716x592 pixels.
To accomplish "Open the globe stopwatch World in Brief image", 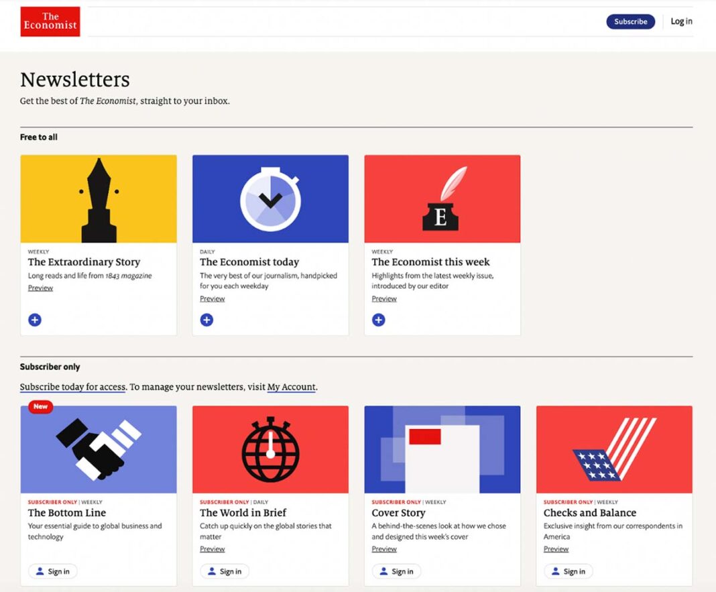I will pyautogui.click(x=270, y=449).
